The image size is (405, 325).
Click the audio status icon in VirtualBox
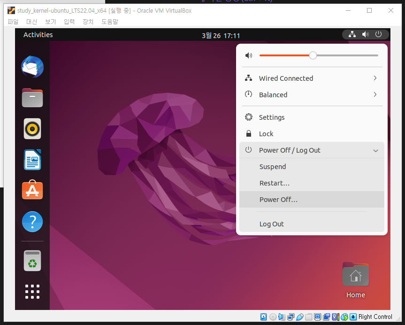281,317
